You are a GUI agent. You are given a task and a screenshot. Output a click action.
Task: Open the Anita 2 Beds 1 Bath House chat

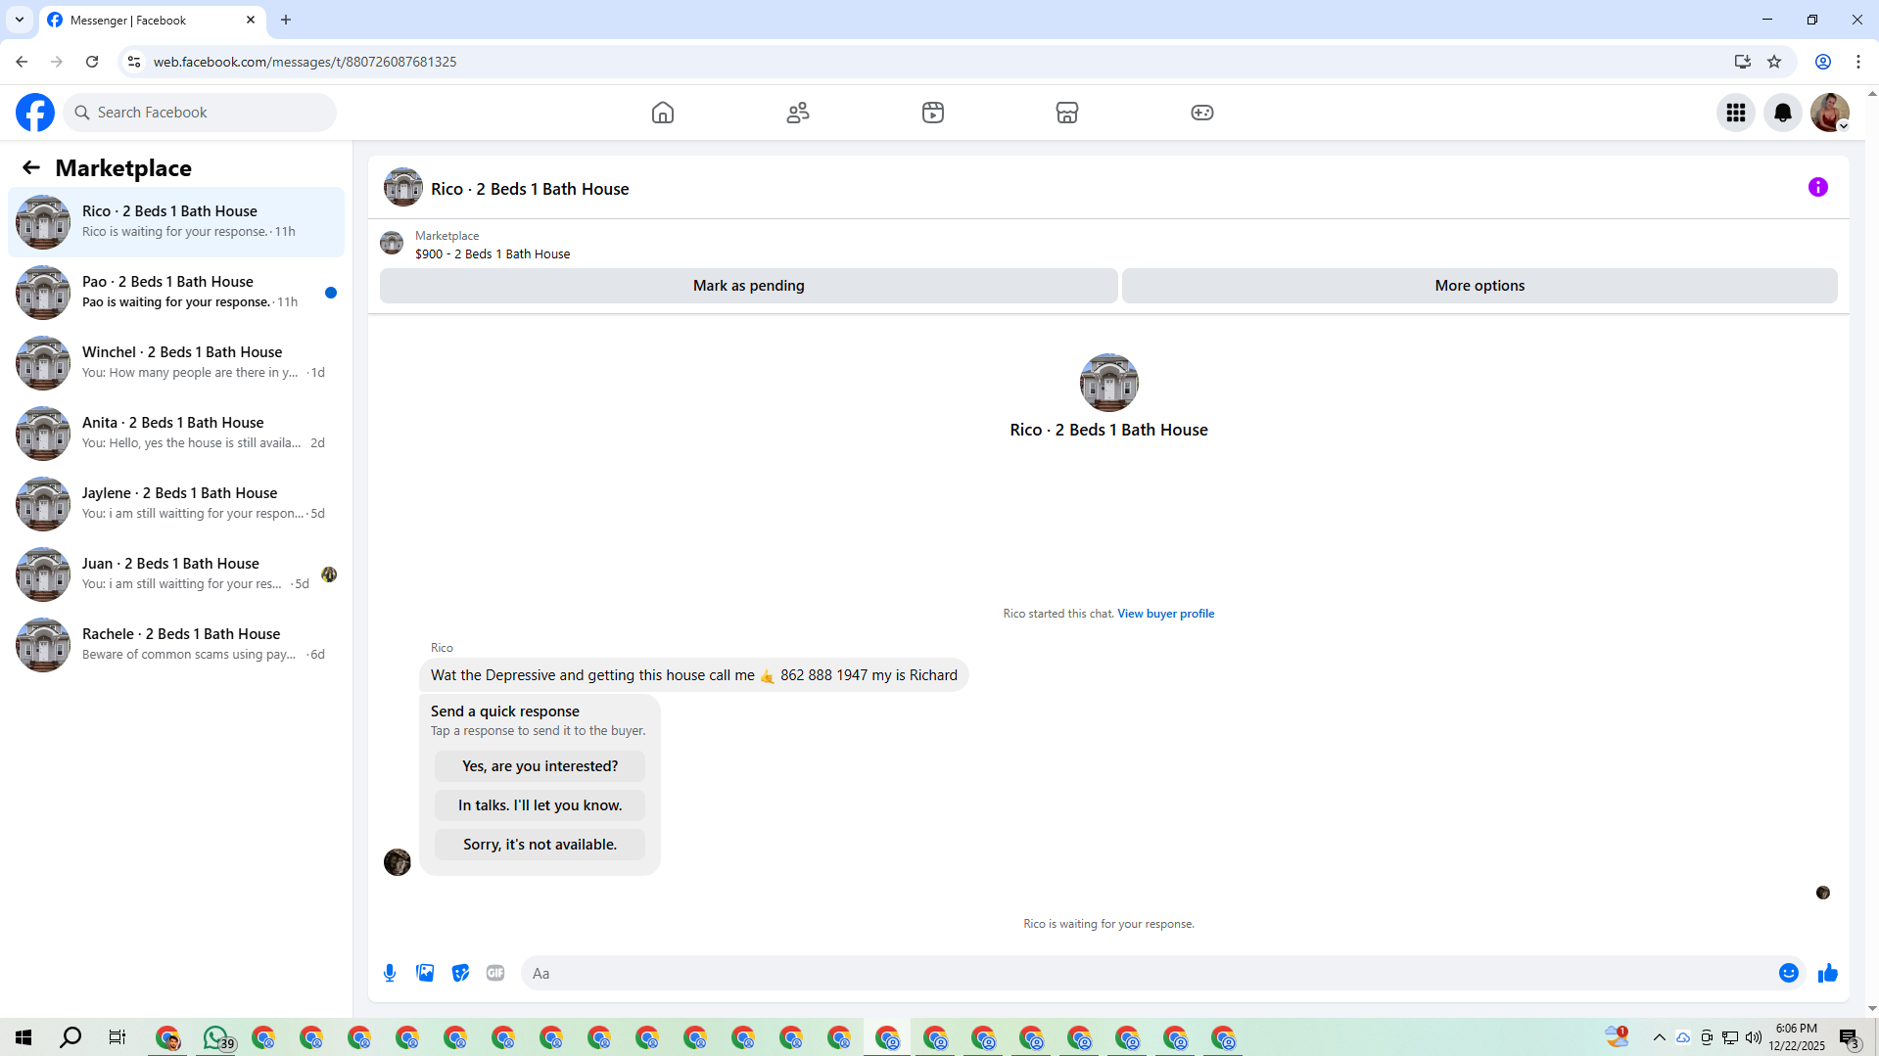pyautogui.click(x=176, y=434)
